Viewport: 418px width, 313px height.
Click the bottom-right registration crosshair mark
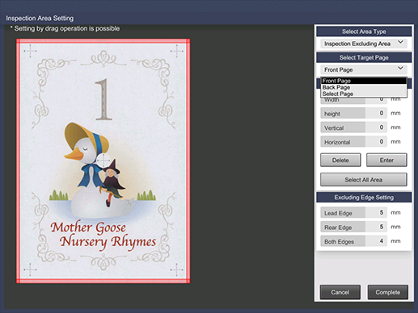[177, 269]
